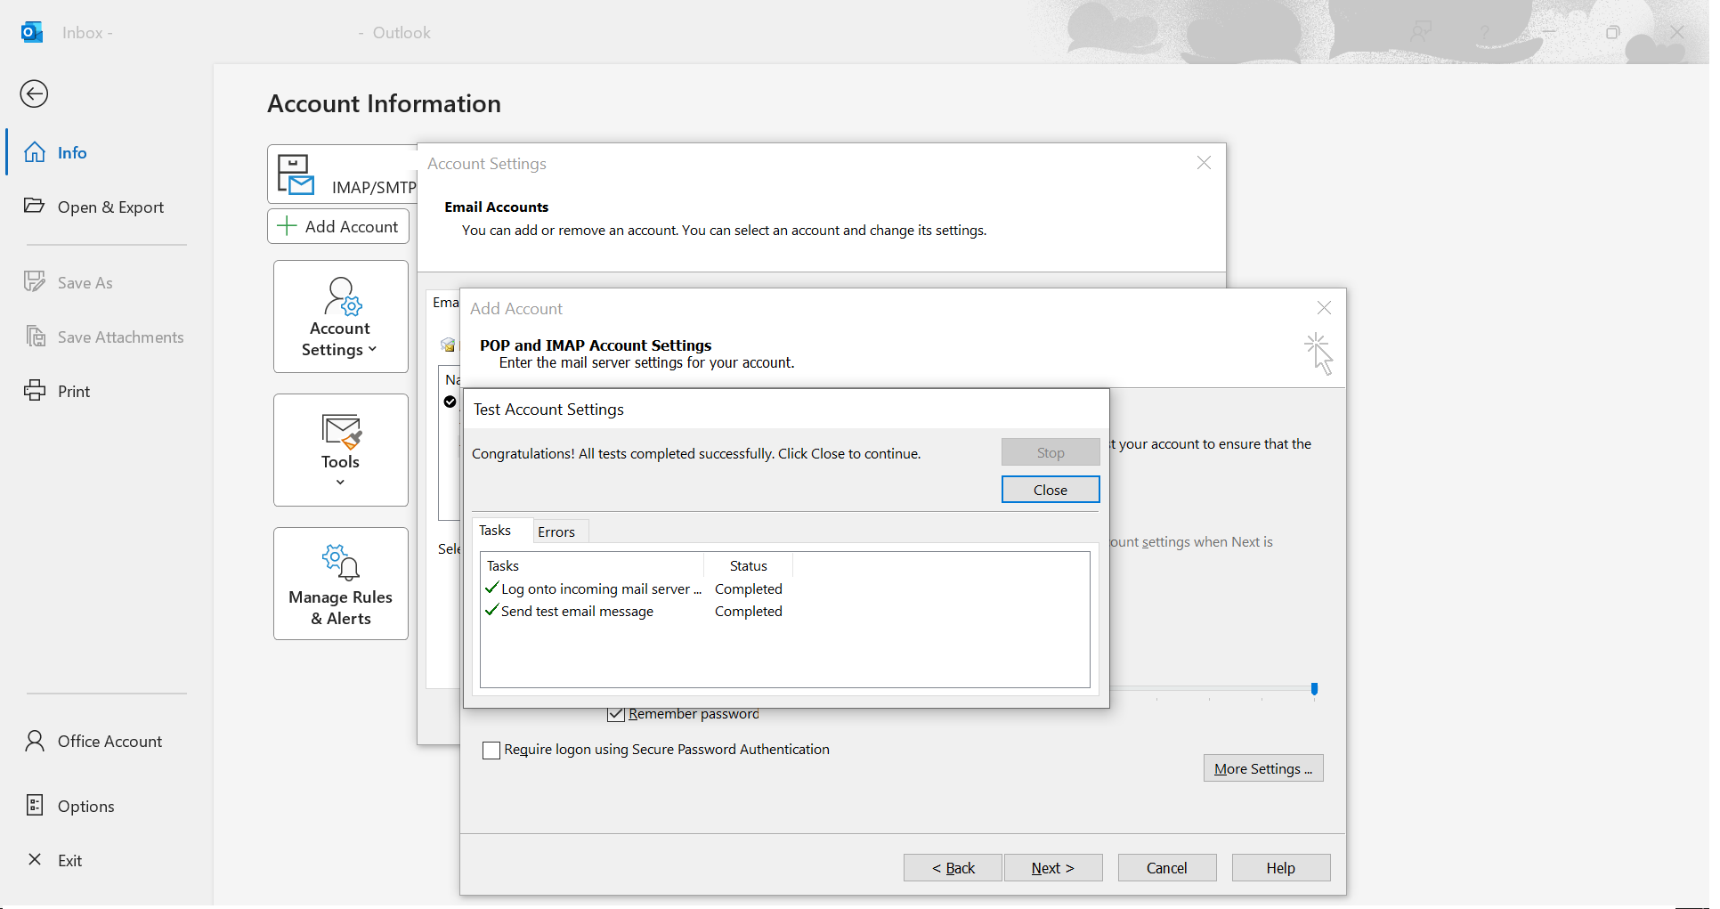Click the Help button
Image resolution: width=1720 pixels, height=909 pixels.
1281,868
